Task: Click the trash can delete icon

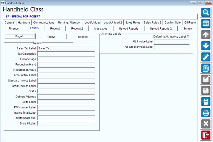Action: pyautogui.click(x=206, y=102)
